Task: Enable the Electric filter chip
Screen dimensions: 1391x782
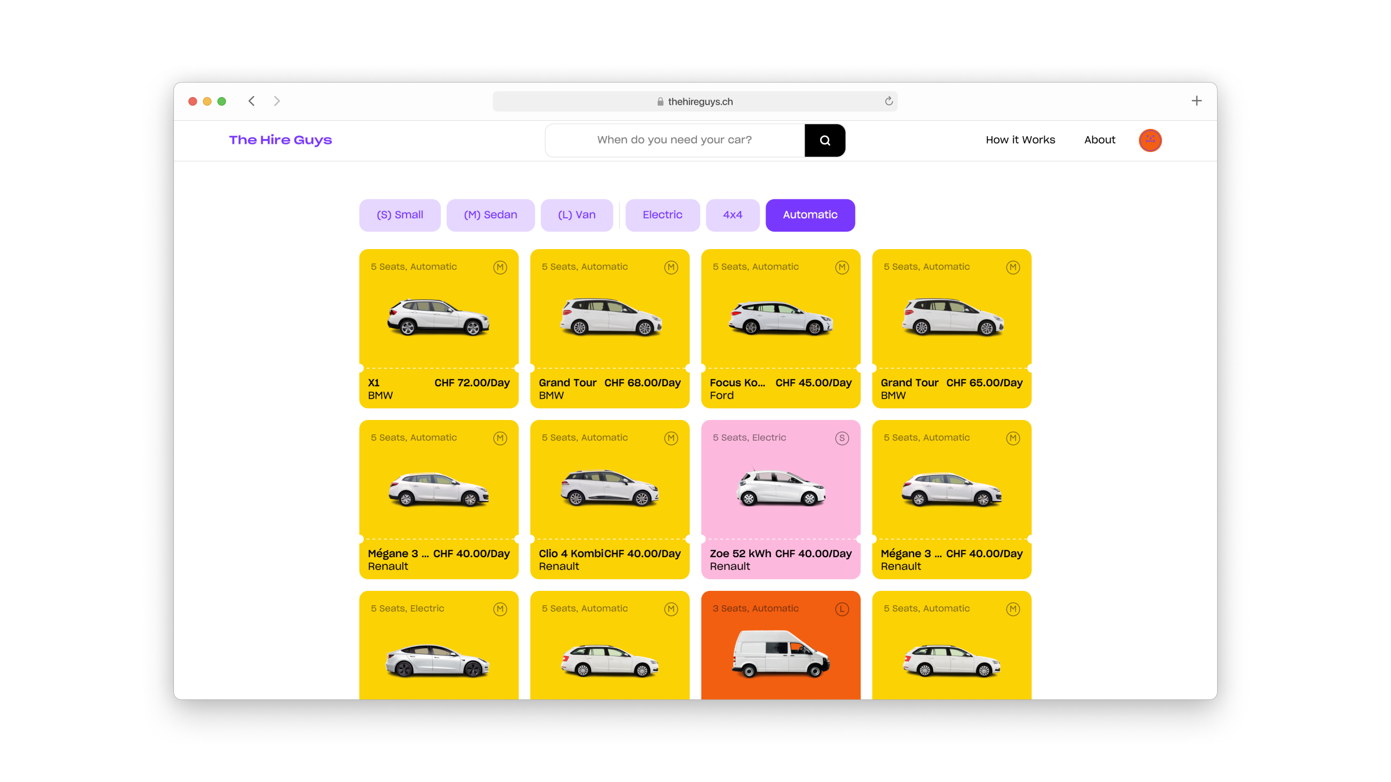Action: tap(662, 215)
